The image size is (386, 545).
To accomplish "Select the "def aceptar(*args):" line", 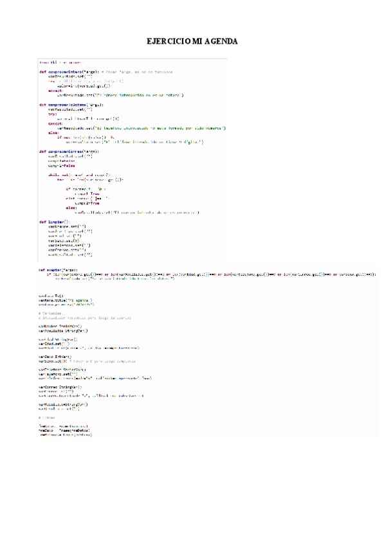I will pos(58,270).
